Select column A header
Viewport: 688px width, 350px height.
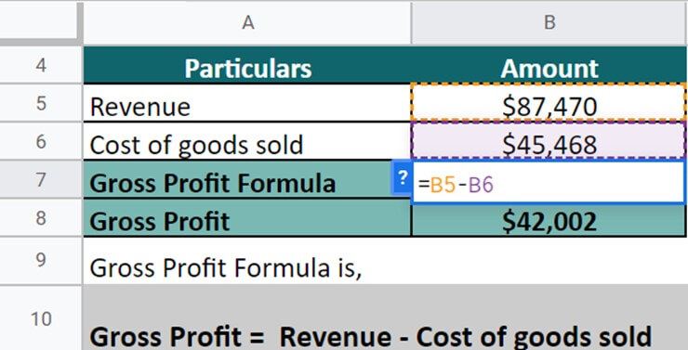[247, 22]
